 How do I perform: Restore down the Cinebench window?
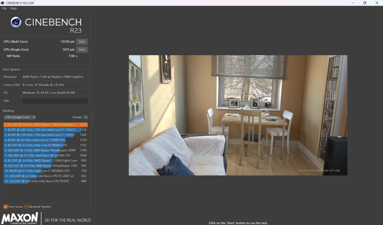click(x=364, y=3)
